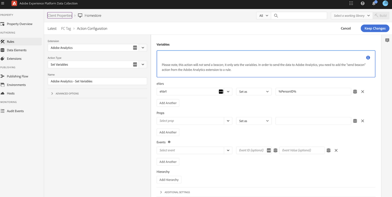Image resolution: width=392 pixels, height=197 pixels.
Task: Click the Add Hierarchy button
Action: [169, 180]
